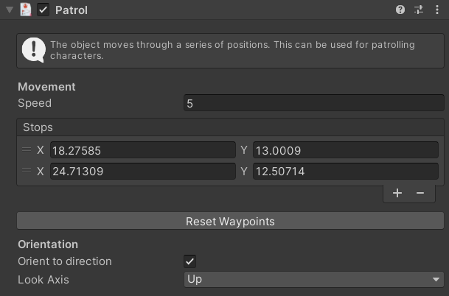Click the Patrol component title
The height and width of the screenshot is (296, 449).
(72, 10)
